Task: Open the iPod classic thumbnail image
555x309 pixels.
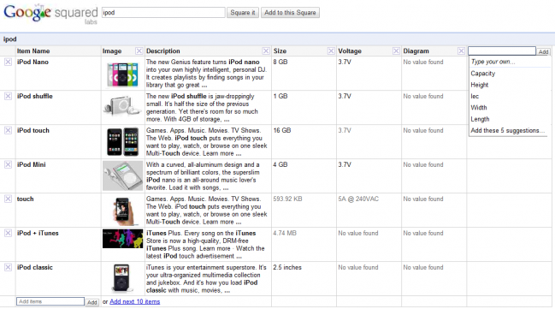Action: (121, 278)
